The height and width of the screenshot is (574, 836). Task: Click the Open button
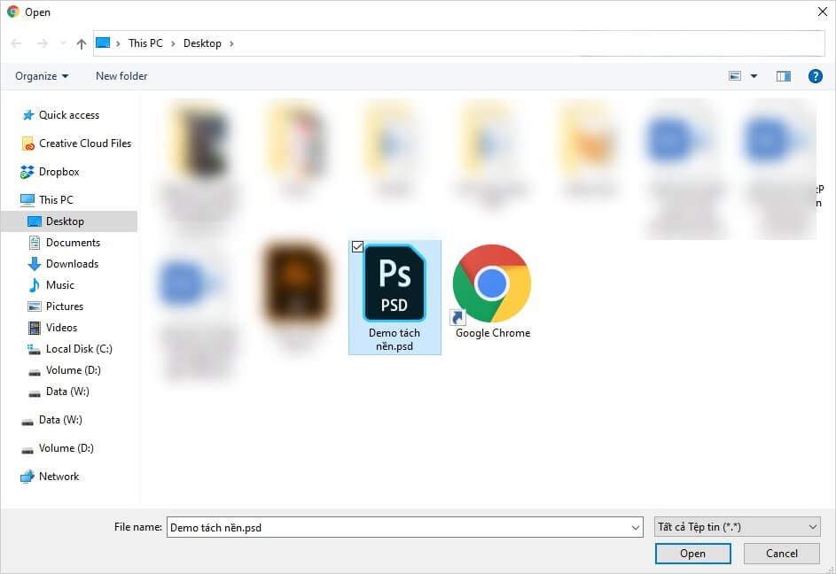click(692, 554)
